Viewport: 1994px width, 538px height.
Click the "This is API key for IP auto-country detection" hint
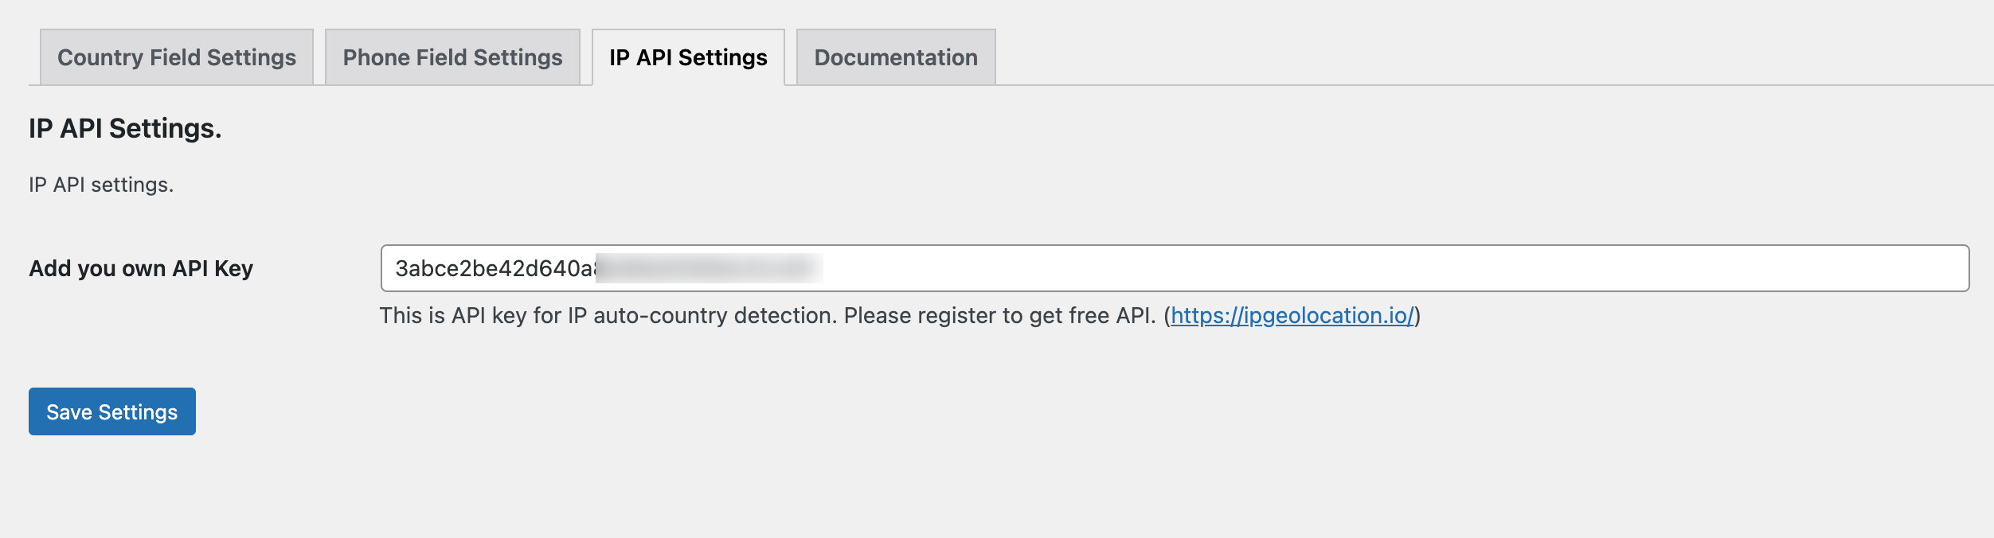pos(608,316)
